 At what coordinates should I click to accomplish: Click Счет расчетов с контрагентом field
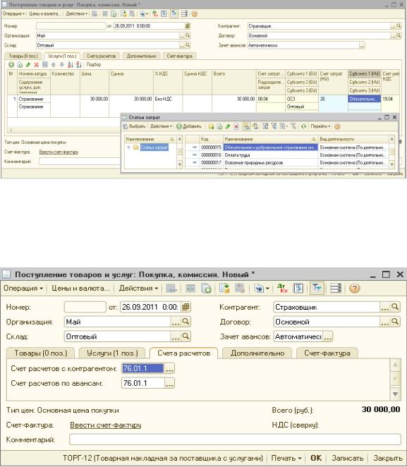pos(143,368)
